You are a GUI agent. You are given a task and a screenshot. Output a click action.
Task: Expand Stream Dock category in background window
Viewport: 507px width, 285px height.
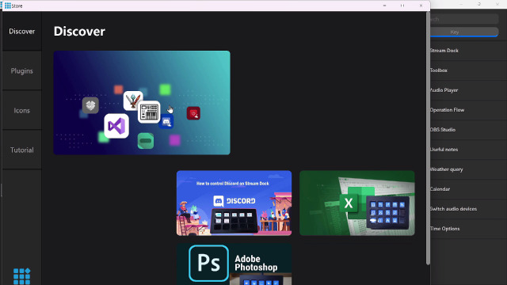(x=468, y=51)
